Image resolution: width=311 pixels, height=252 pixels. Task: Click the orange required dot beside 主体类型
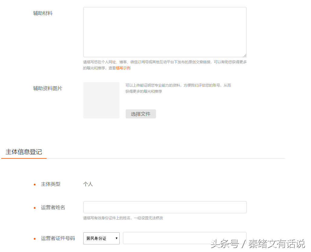tap(35, 184)
